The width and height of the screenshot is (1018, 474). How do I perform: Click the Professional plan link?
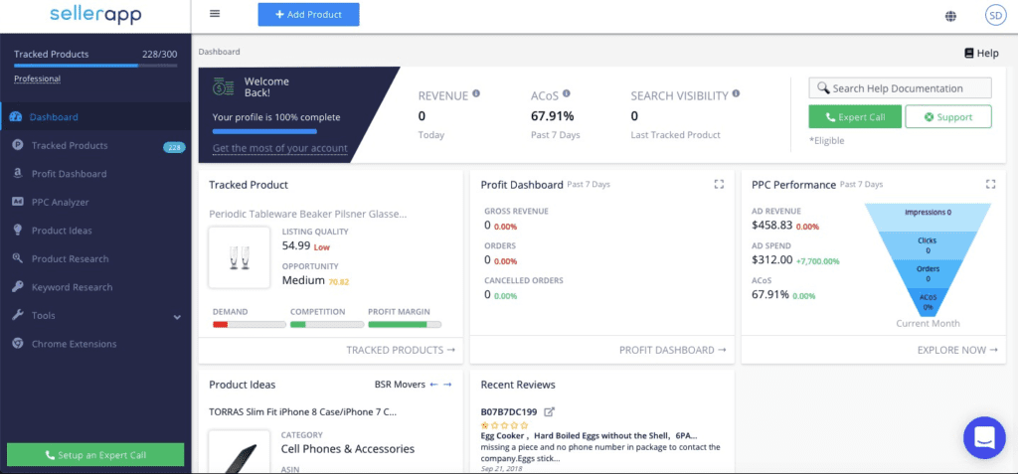coord(37,79)
